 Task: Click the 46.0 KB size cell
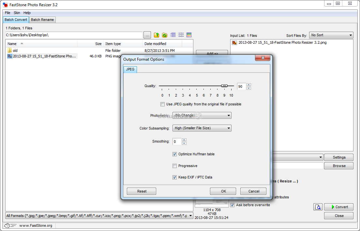coord(96,56)
